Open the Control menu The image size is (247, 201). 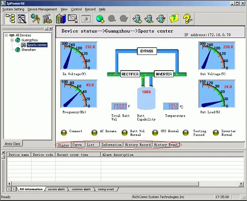click(76, 9)
